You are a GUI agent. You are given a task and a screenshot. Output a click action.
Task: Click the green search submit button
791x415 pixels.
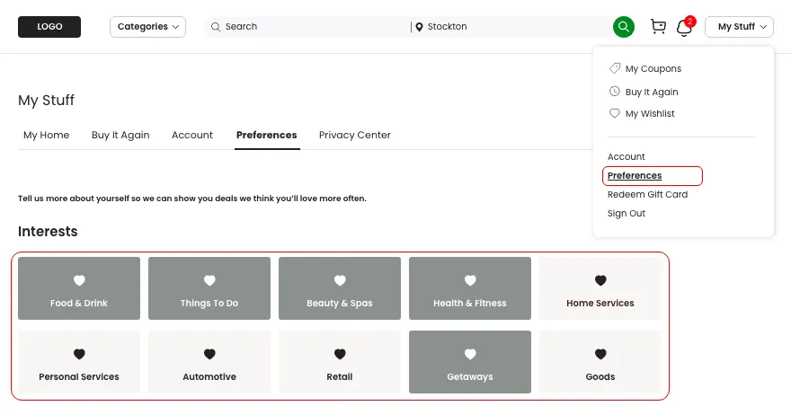[624, 27]
